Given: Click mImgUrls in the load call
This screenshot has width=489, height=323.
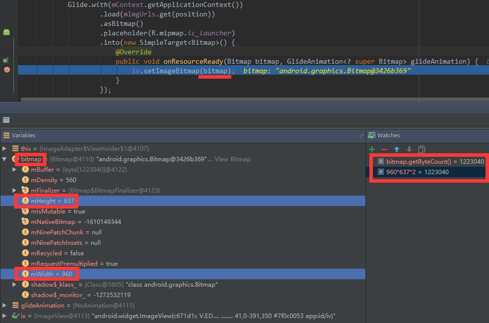Looking at the screenshot, I should point(140,14).
